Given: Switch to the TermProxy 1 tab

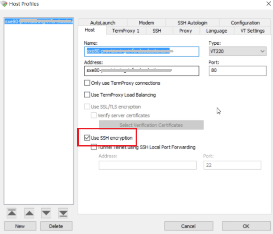Looking at the screenshot, I should coord(126,31).
